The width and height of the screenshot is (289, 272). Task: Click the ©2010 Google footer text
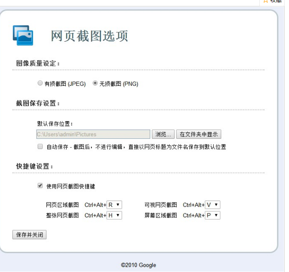tap(138, 265)
